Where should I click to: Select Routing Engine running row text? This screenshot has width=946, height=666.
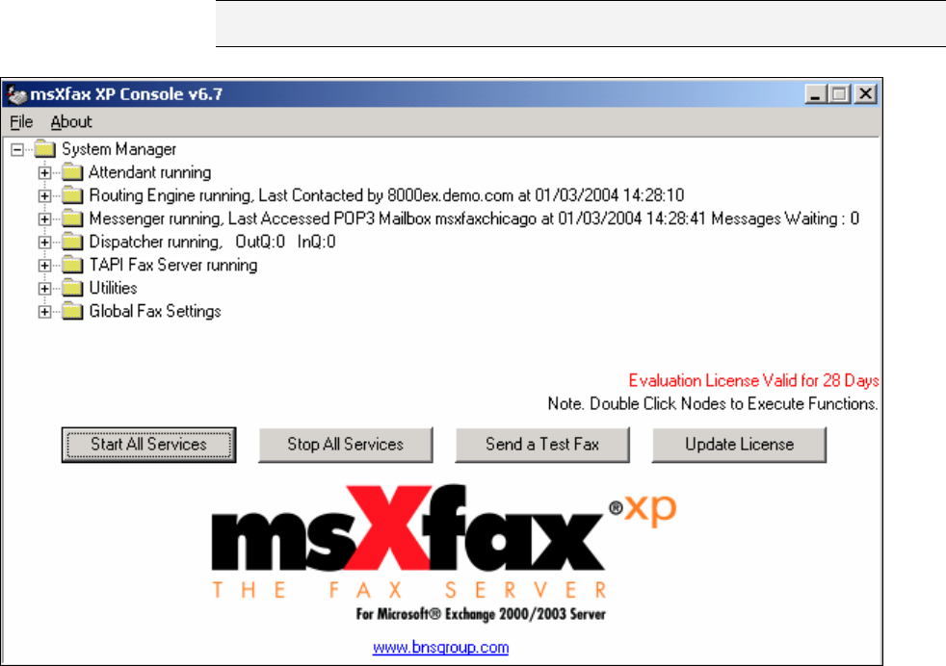386,195
